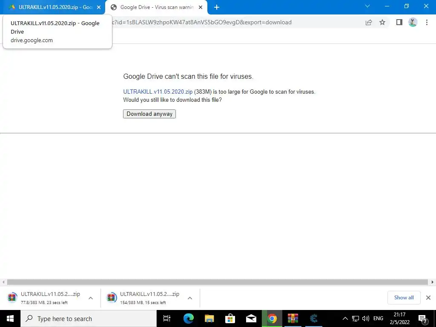Image resolution: width=436 pixels, height=327 pixels.
Task: Click the Download anyway button
Action: [149, 114]
